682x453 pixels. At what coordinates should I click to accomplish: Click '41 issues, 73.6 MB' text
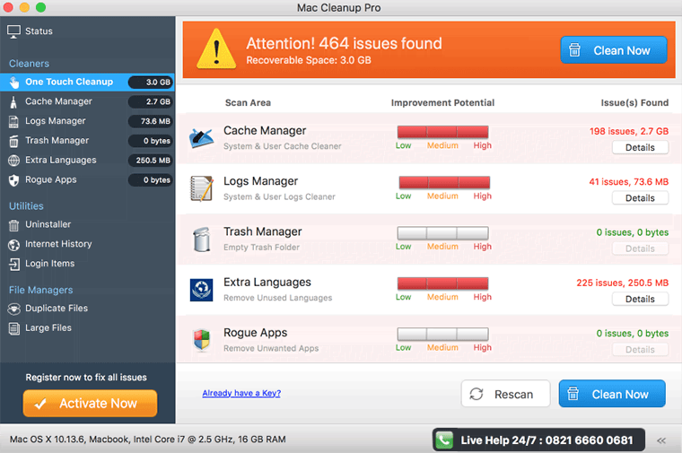pos(629,182)
